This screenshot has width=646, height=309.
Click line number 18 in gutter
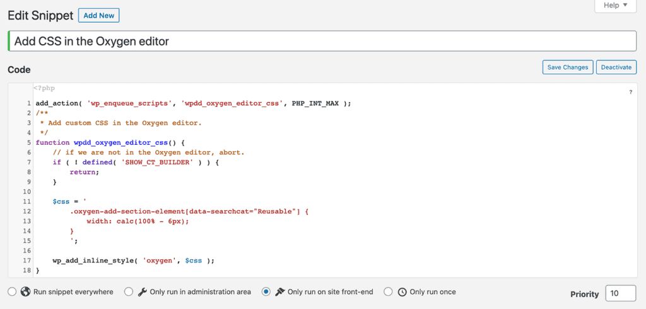pos(26,271)
